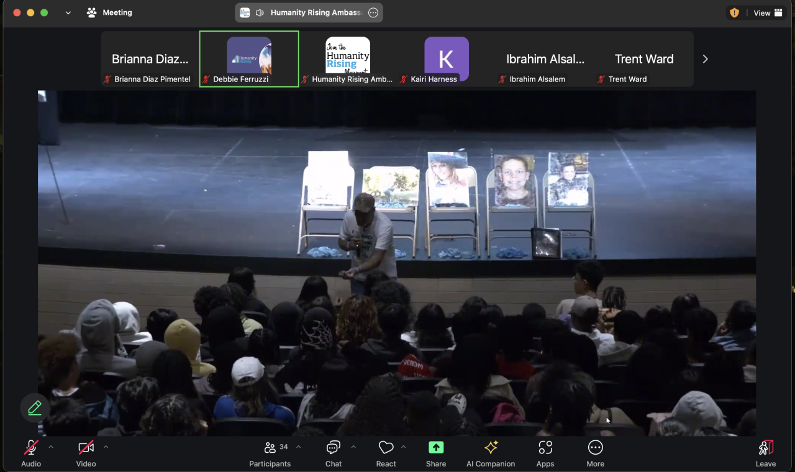
Task: Show next participants with right arrow
Action: (705, 59)
